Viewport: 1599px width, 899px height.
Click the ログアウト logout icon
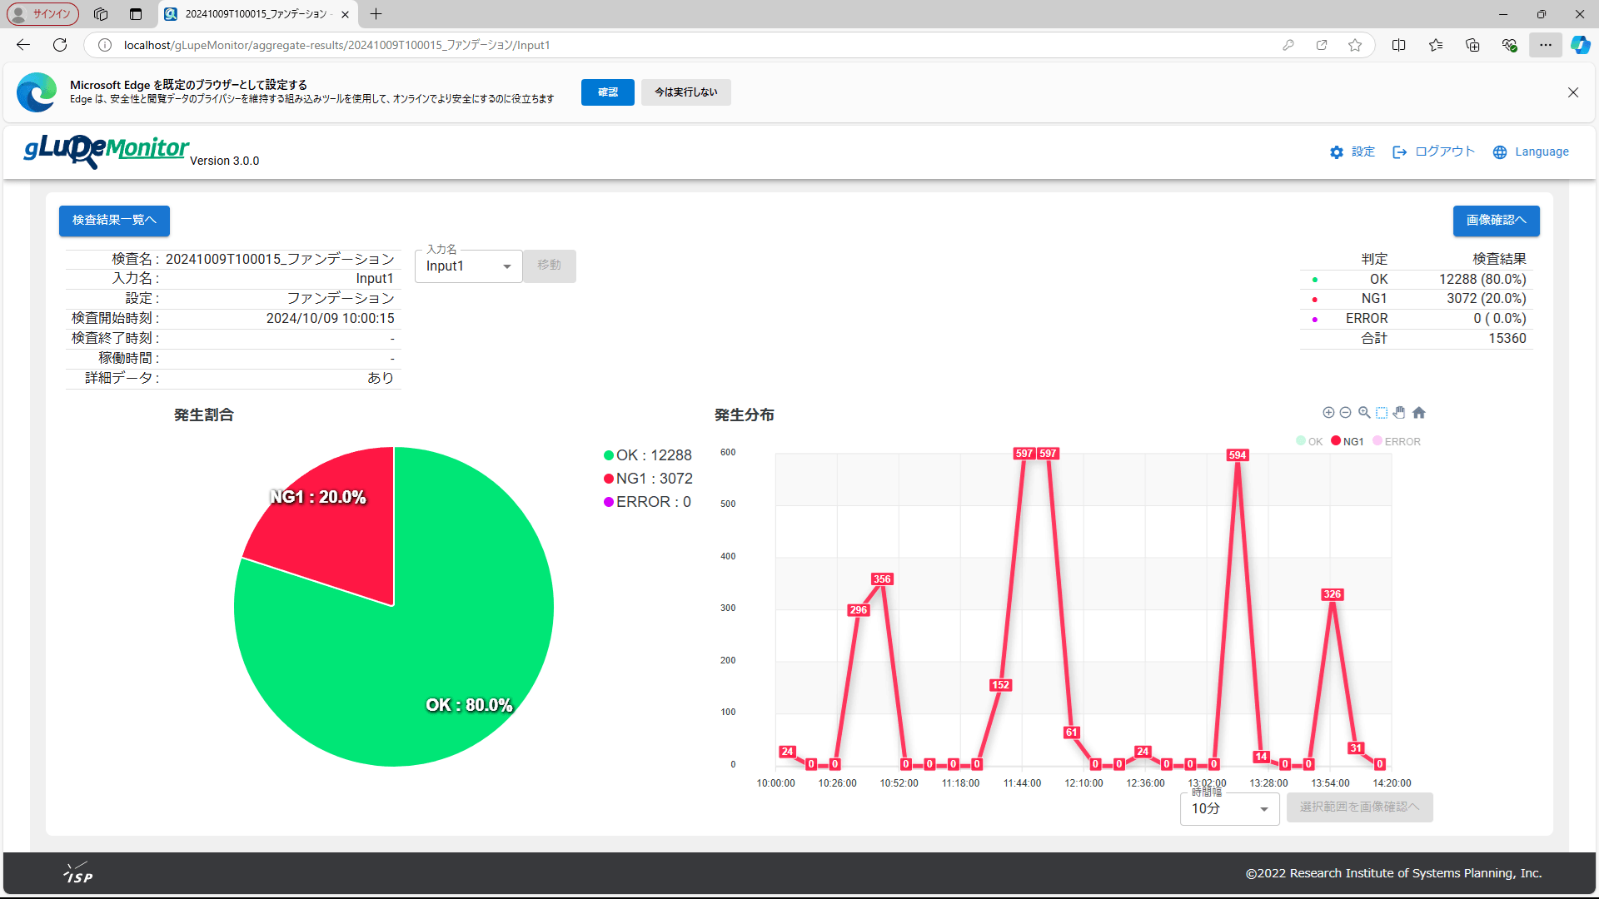click(1400, 152)
